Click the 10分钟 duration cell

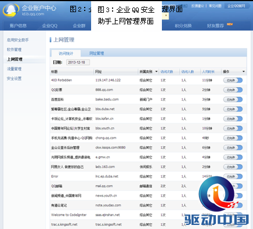207,128
